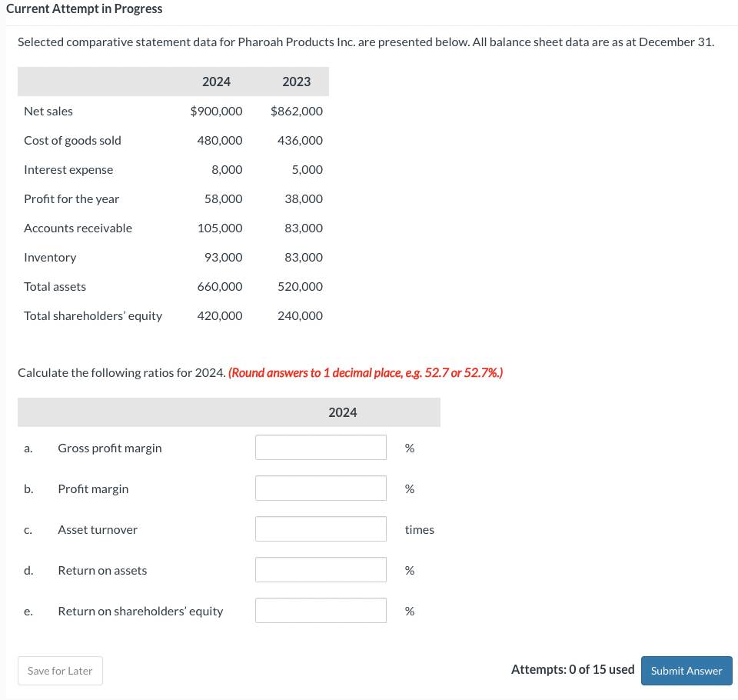Click the Accounts receivable row label
Viewport: 738px width, 700px height.
tap(78, 228)
